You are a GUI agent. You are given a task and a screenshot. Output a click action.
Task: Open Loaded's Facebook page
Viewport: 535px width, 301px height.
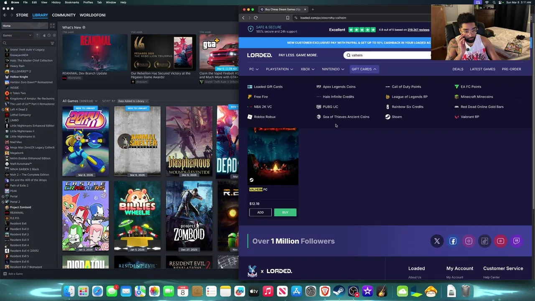coord(453,241)
